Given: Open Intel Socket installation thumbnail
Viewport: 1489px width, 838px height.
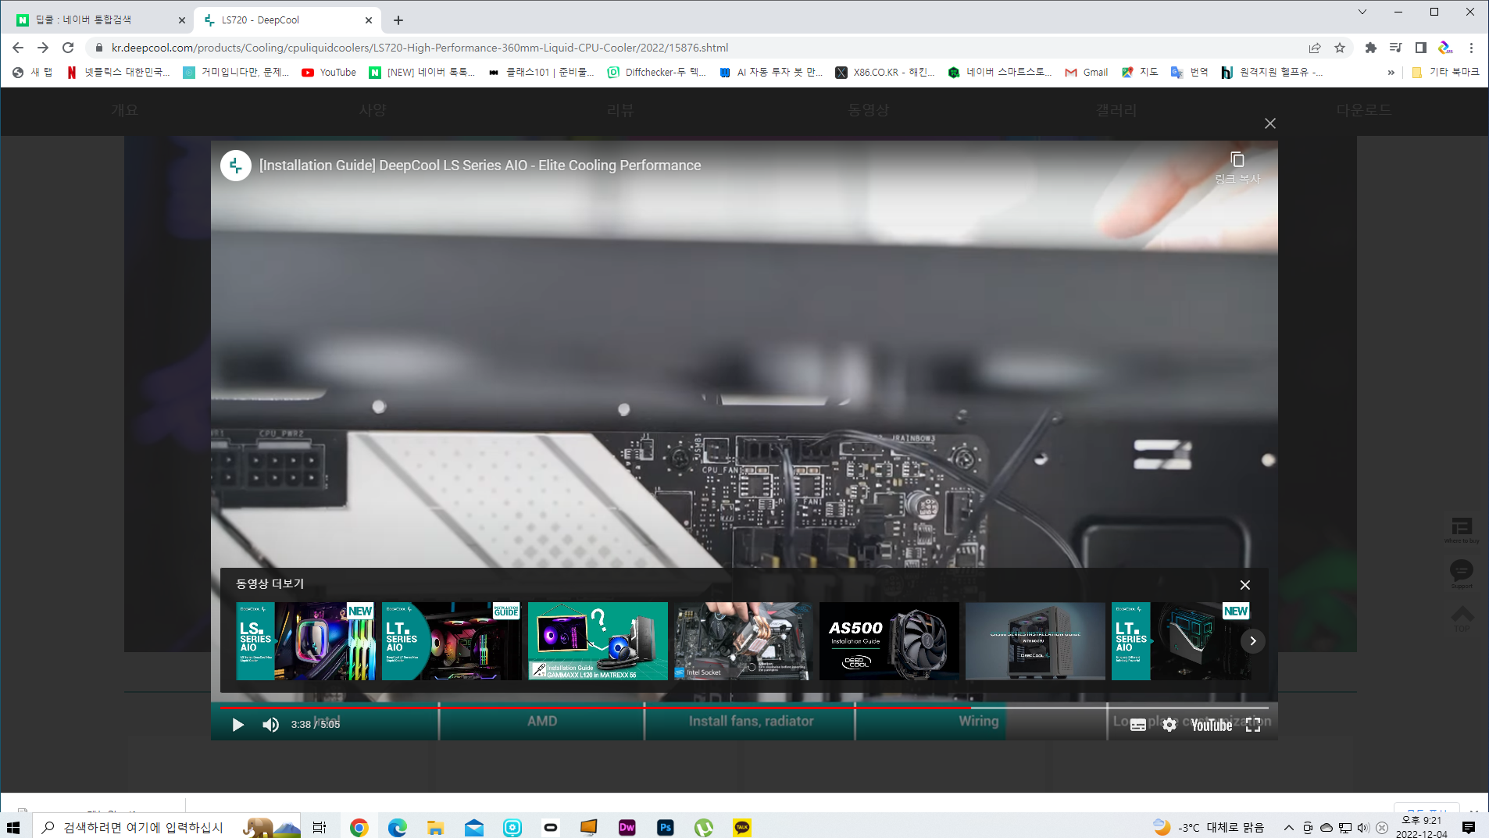Looking at the screenshot, I should click(x=743, y=640).
